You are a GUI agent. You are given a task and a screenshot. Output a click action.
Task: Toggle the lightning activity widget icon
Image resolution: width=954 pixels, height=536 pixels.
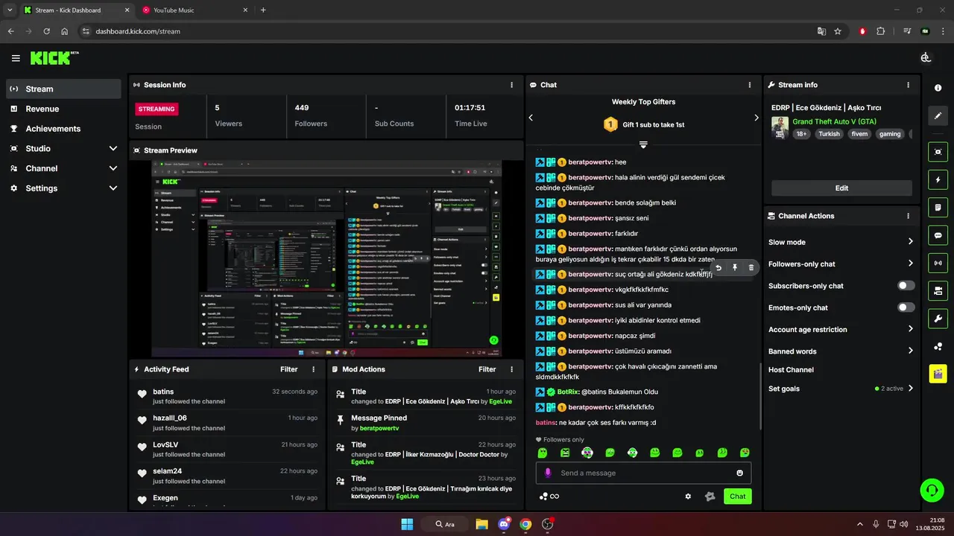[938, 179]
